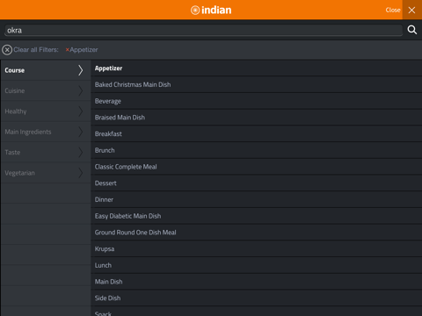Select the Brunch course option
Viewport: 422px width, 316px height.
click(x=257, y=150)
